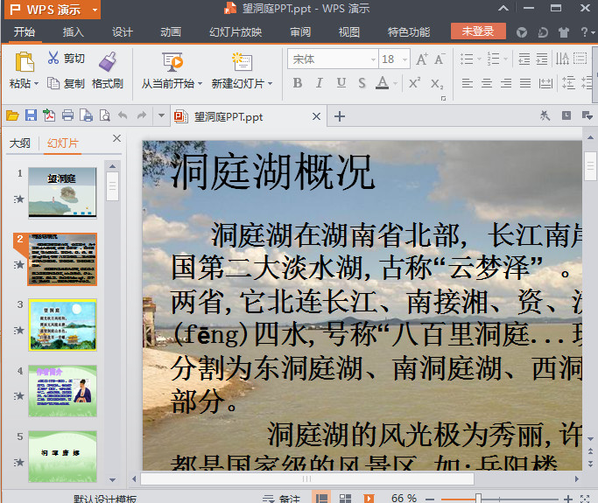
Task: Click the zoom slider handle in status bar
Action: point(478,498)
